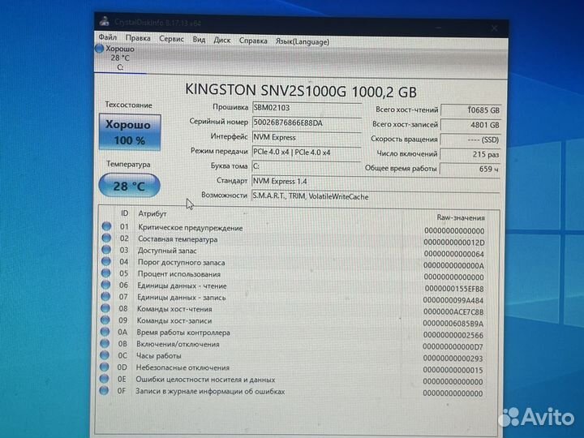The width and height of the screenshot is (584, 438).
Task: Click the CrystalDiskInfo title bar app icon
Action: (105, 21)
